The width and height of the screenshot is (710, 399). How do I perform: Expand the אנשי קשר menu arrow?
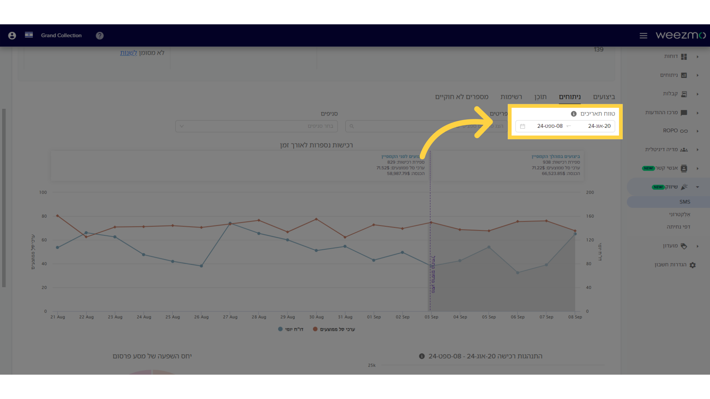pos(697,168)
